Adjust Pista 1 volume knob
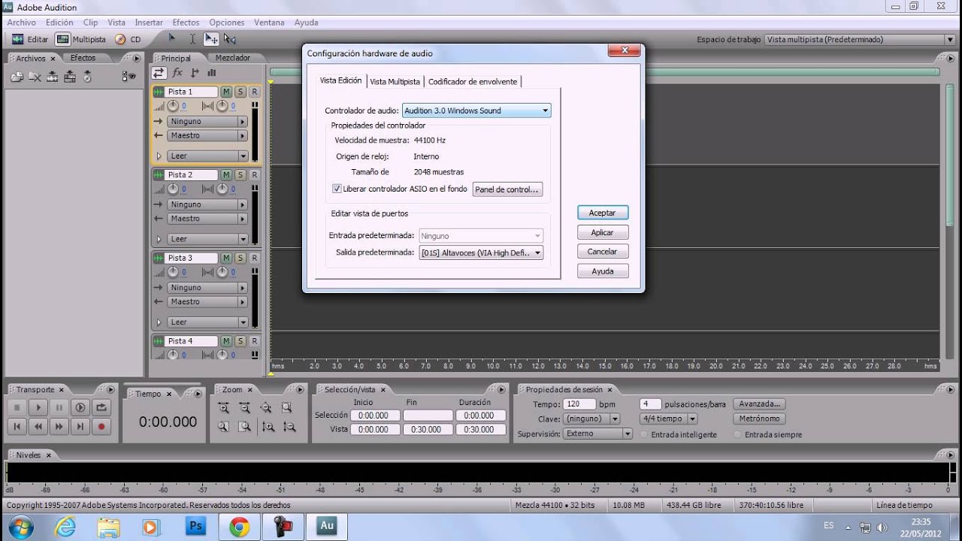Screen dimensions: 962x541 tap(173, 106)
